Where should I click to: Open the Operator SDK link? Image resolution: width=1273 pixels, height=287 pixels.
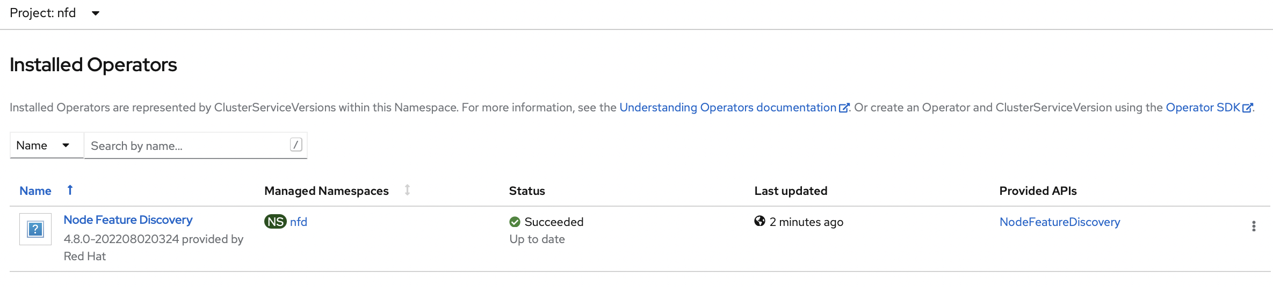(1203, 108)
